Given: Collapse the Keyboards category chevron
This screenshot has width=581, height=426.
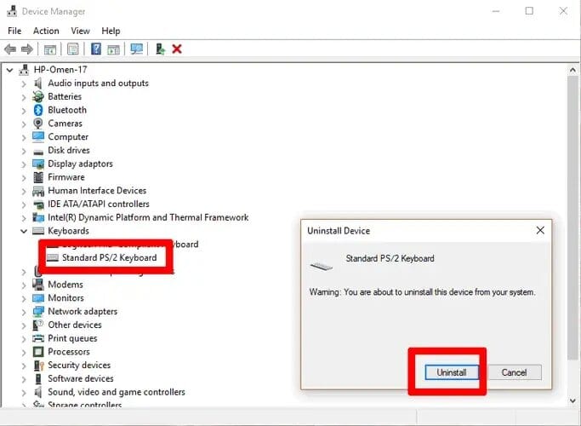Looking at the screenshot, I should (24, 231).
